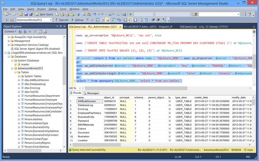
Task: Decrease indent of selected lines
Action: coord(153,20)
